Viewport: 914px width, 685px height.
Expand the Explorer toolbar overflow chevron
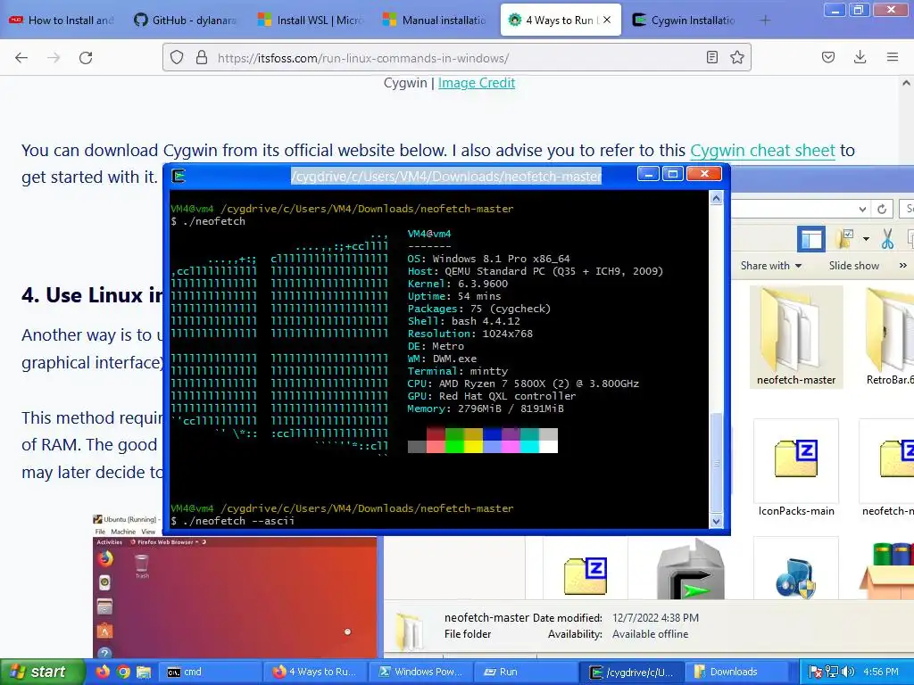point(903,266)
